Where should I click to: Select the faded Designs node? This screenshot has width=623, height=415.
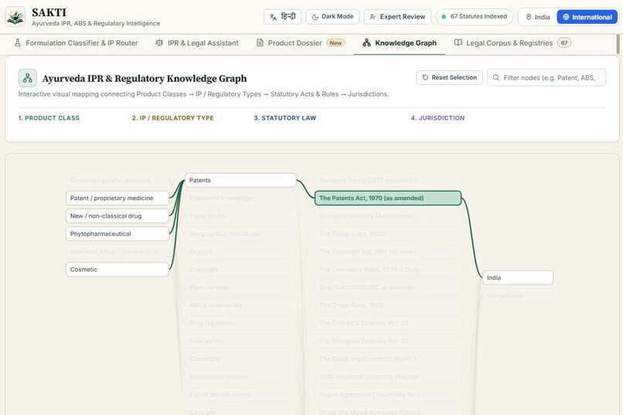click(x=241, y=252)
